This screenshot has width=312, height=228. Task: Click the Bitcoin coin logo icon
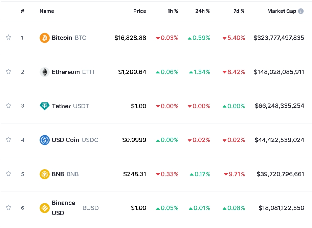(44, 38)
